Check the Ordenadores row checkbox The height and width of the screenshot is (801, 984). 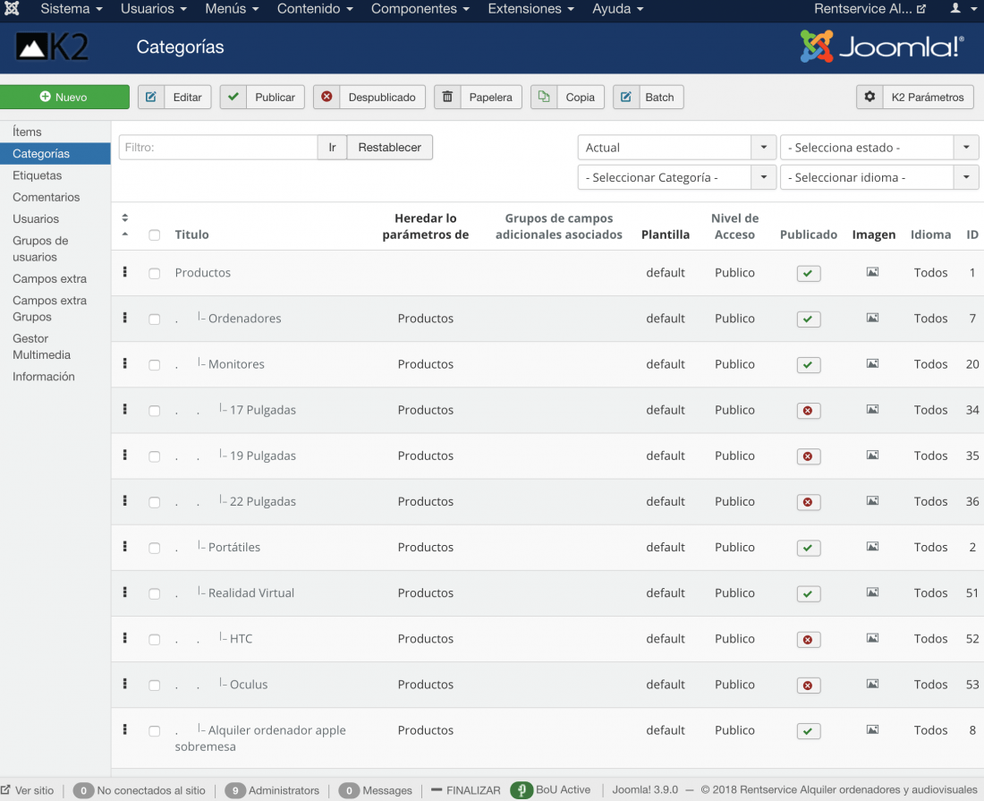tap(155, 319)
